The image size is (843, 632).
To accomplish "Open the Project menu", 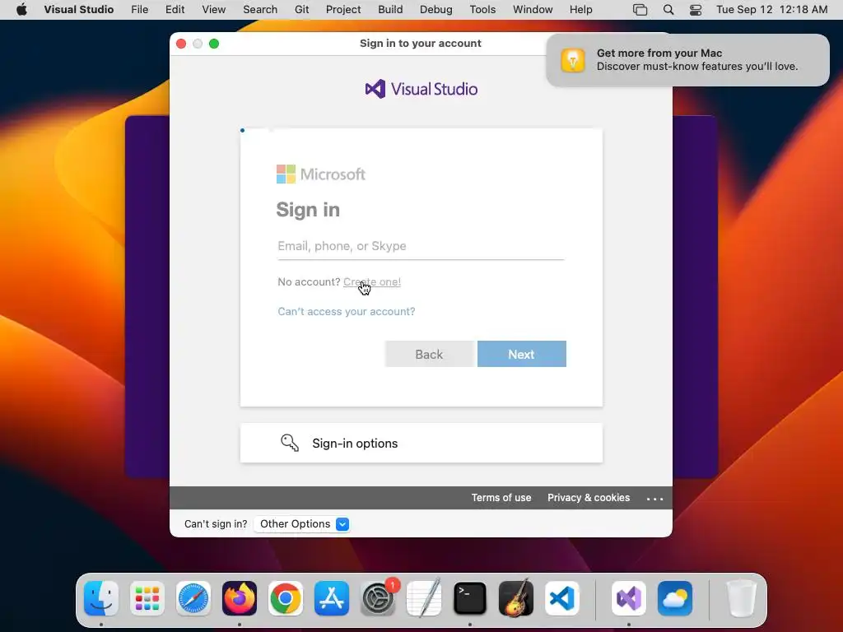I will tap(343, 10).
